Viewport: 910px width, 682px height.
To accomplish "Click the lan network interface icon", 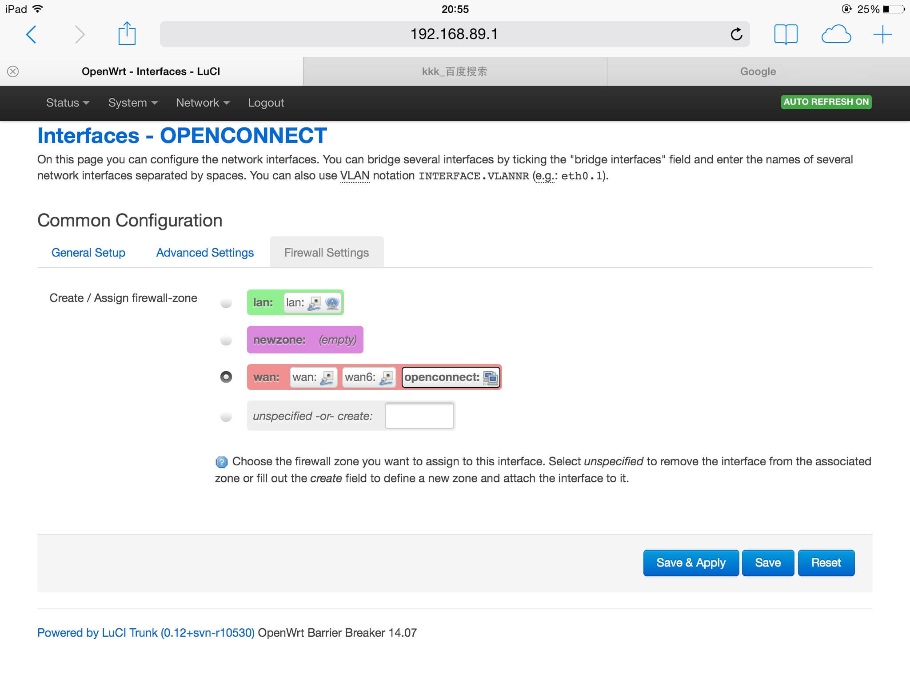I will 314,303.
